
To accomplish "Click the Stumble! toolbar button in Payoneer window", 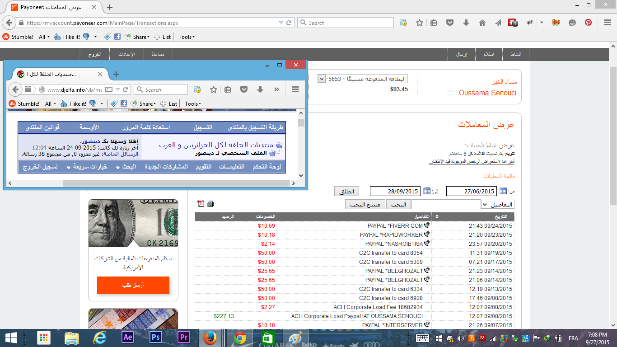I will (x=18, y=37).
